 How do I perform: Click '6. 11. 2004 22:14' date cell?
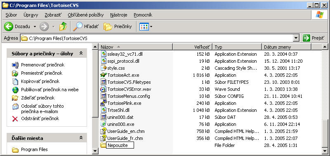coord(282,124)
